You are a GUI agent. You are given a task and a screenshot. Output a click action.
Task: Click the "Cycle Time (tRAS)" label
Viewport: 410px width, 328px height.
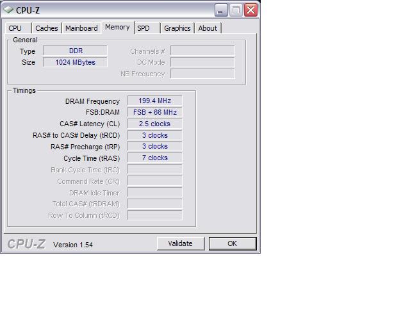(x=92, y=158)
